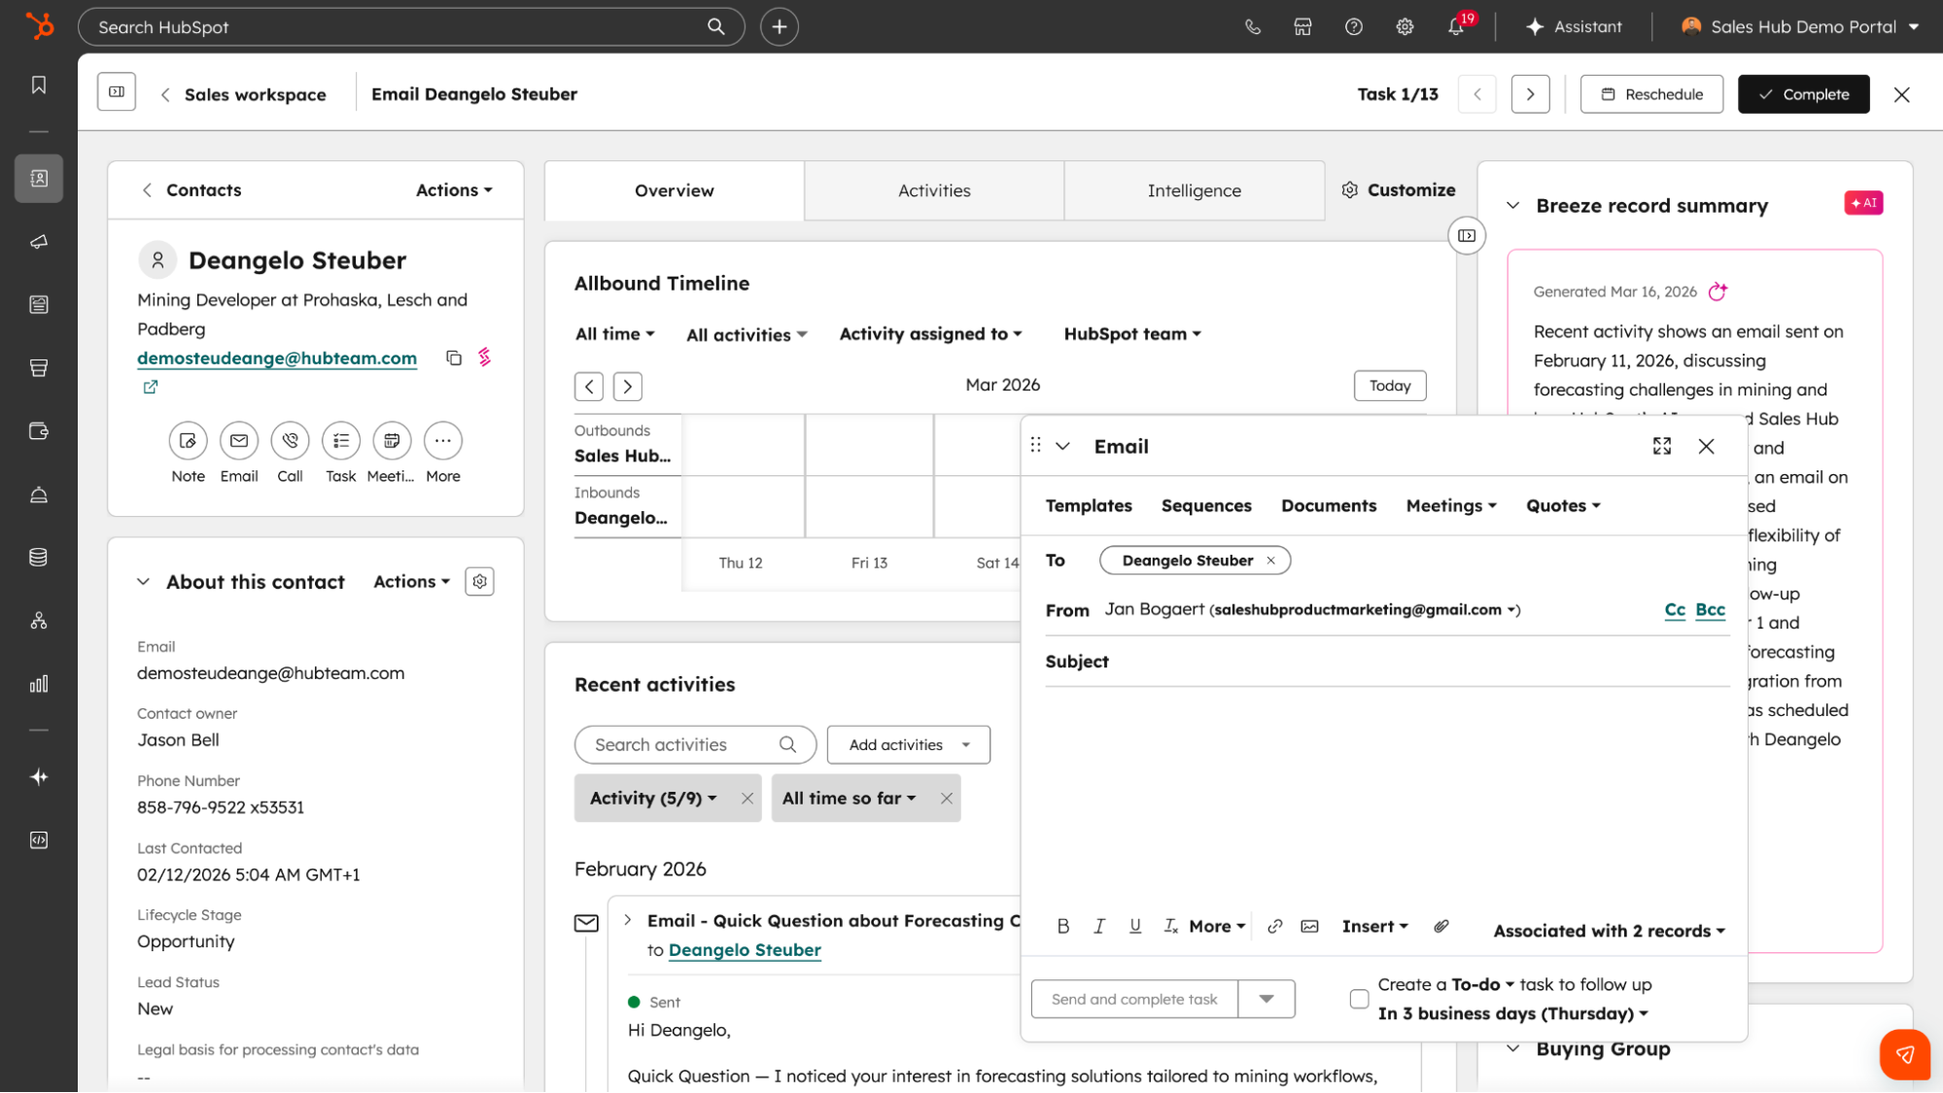1943x1093 pixels.
Task: Create a Note for Deangelo Steuber
Action: pos(188,441)
